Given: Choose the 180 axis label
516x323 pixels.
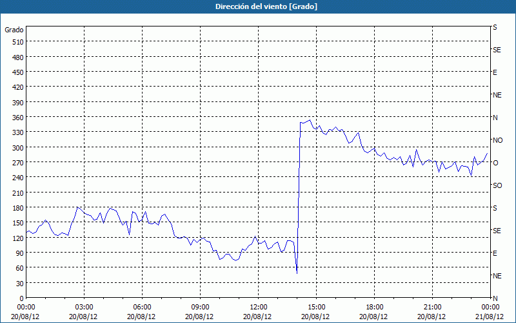Looking at the screenshot, I should (18, 208).
